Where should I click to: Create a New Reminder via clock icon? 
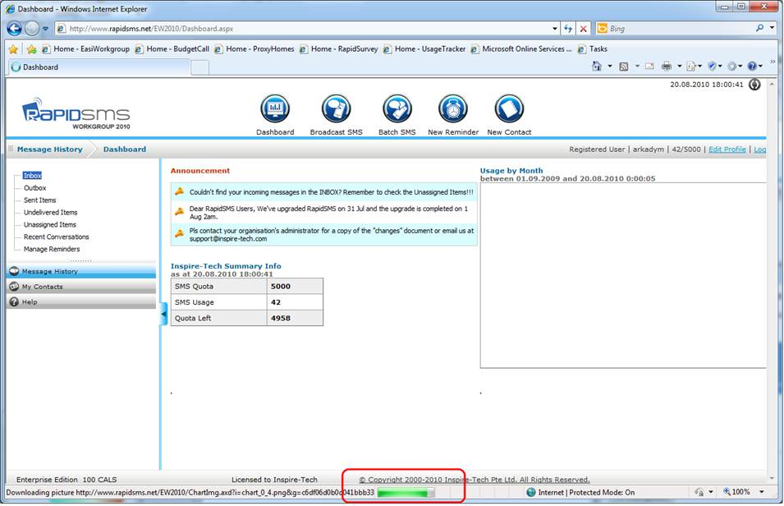pyautogui.click(x=453, y=108)
